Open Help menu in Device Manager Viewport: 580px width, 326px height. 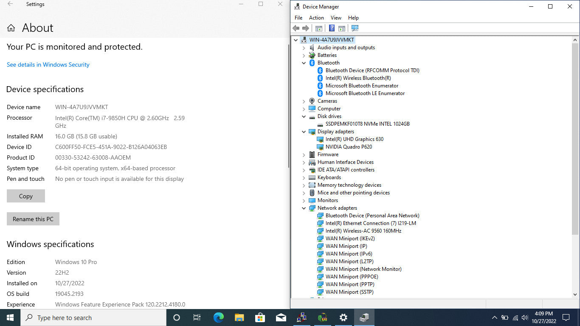353,18
